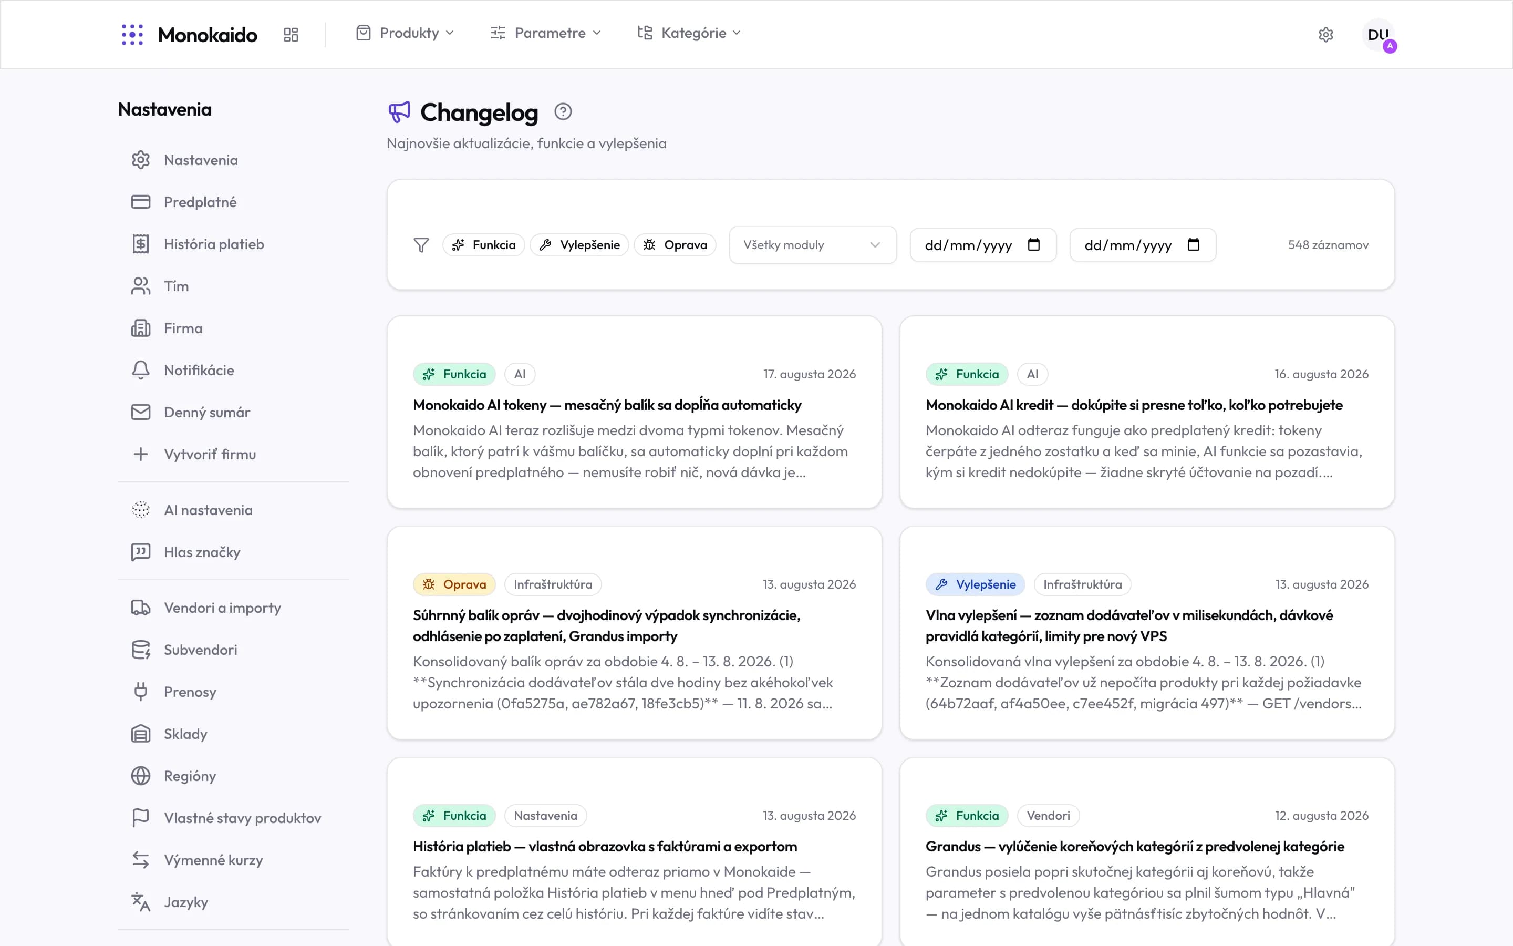Click the second dd/mm/yyyy date input

click(1143, 245)
